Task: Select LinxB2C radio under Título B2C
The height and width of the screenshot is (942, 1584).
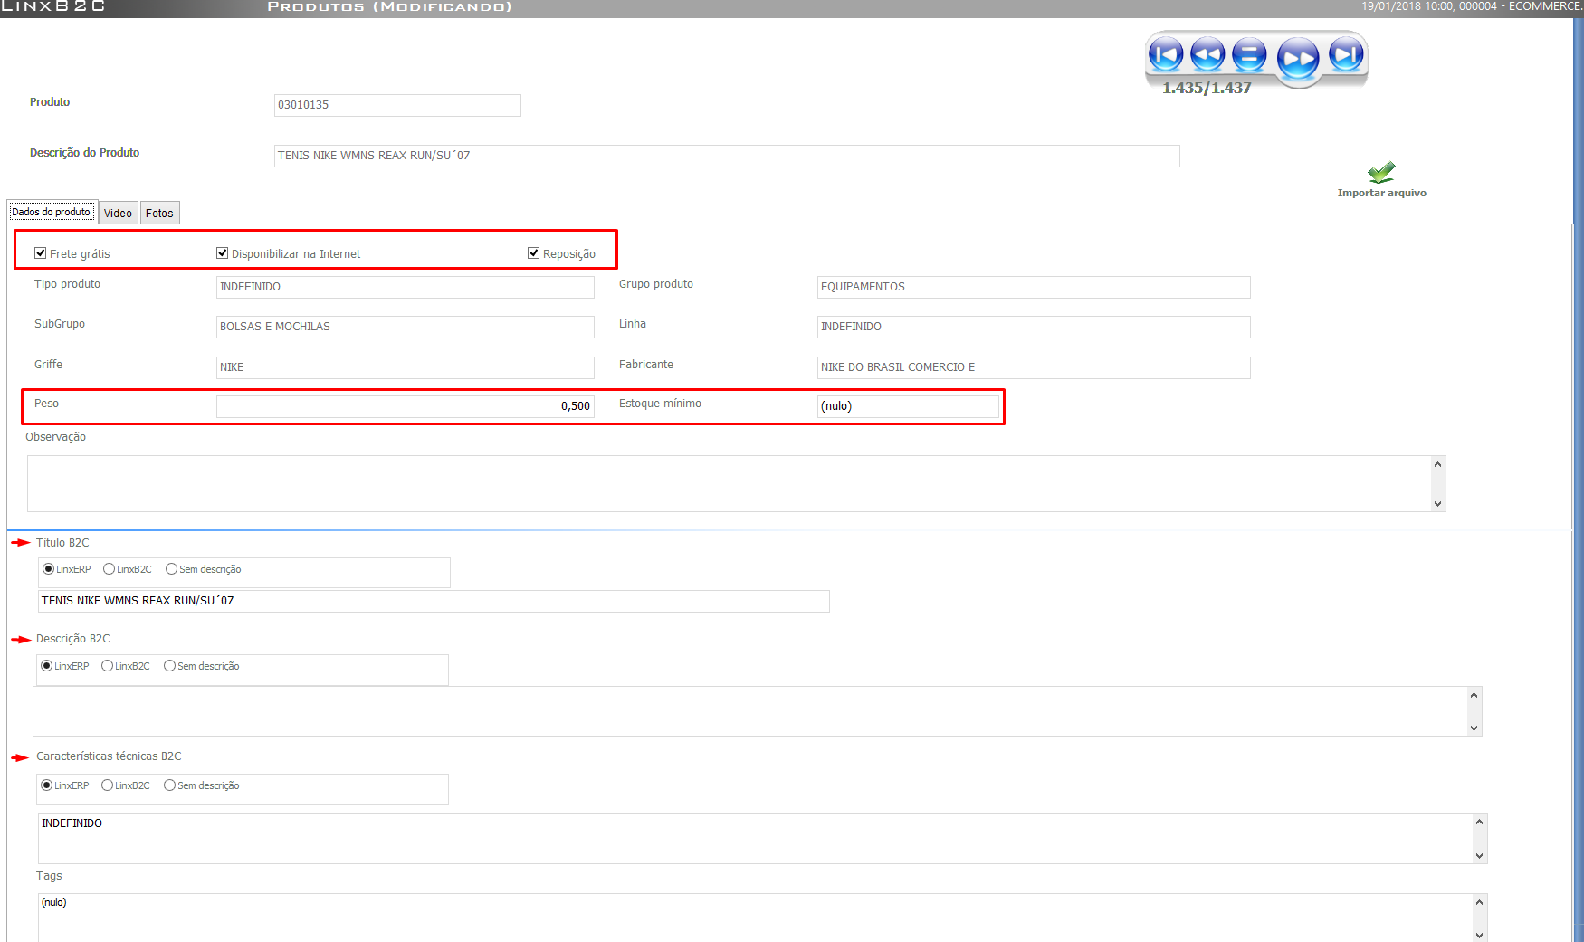Action: (x=109, y=569)
